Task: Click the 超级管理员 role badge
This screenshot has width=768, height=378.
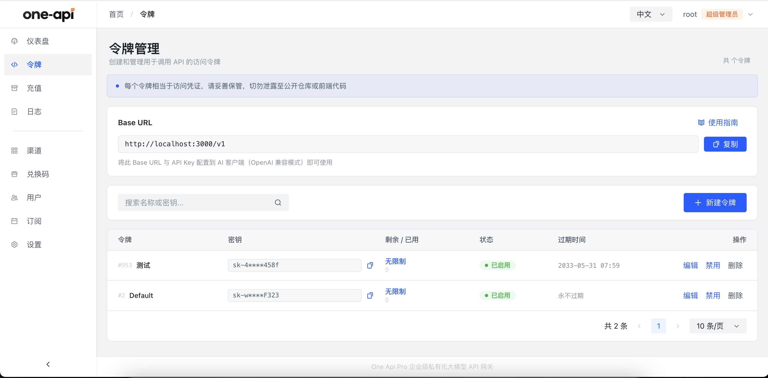Action: pos(722,14)
